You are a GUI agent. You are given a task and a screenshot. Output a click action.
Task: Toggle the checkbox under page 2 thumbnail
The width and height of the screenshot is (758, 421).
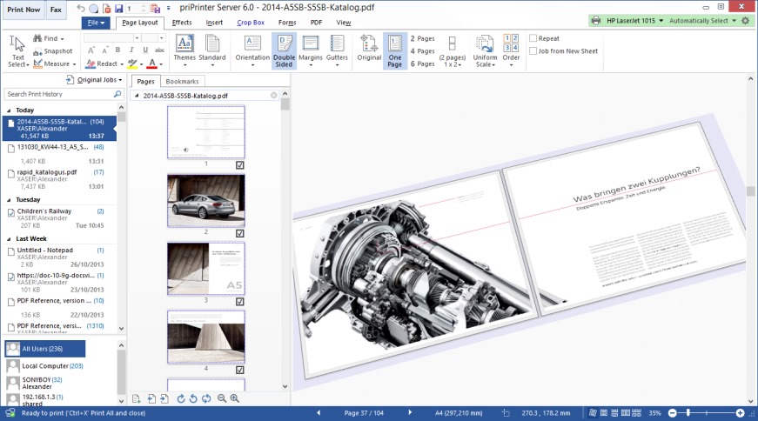(x=239, y=233)
